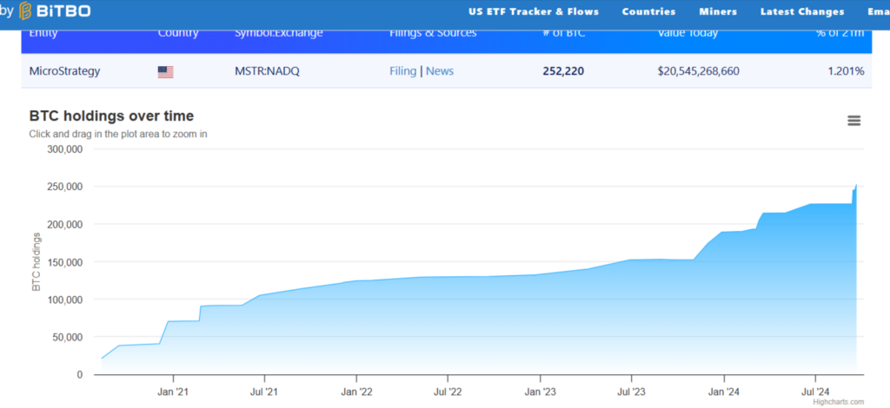Viewport: 890px width, 408px height.
Task: Click the Filings & Sources column header
Action: click(433, 34)
